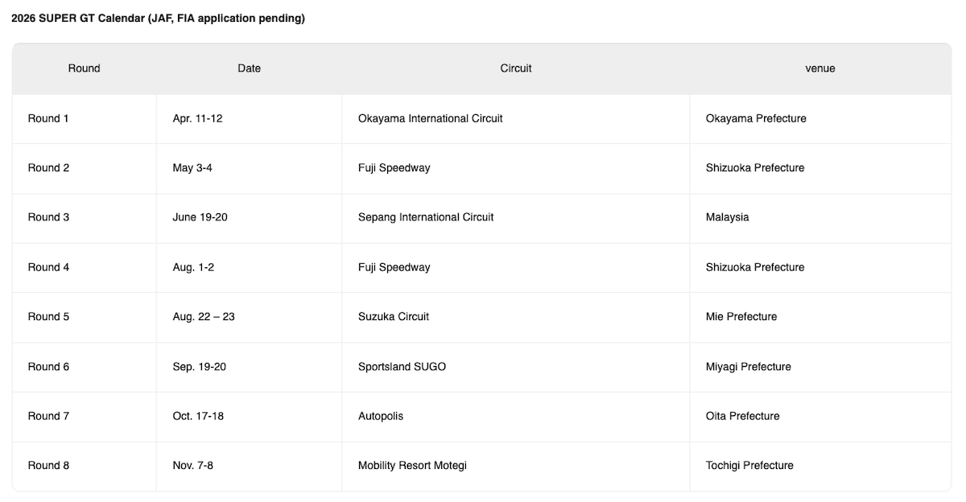Select the 'venue' column header
This screenshot has height=502, width=966.
tap(820, 68)
